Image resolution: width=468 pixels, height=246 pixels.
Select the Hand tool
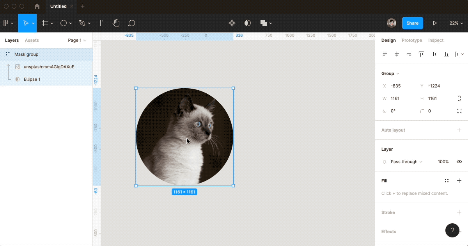point(116,23)
